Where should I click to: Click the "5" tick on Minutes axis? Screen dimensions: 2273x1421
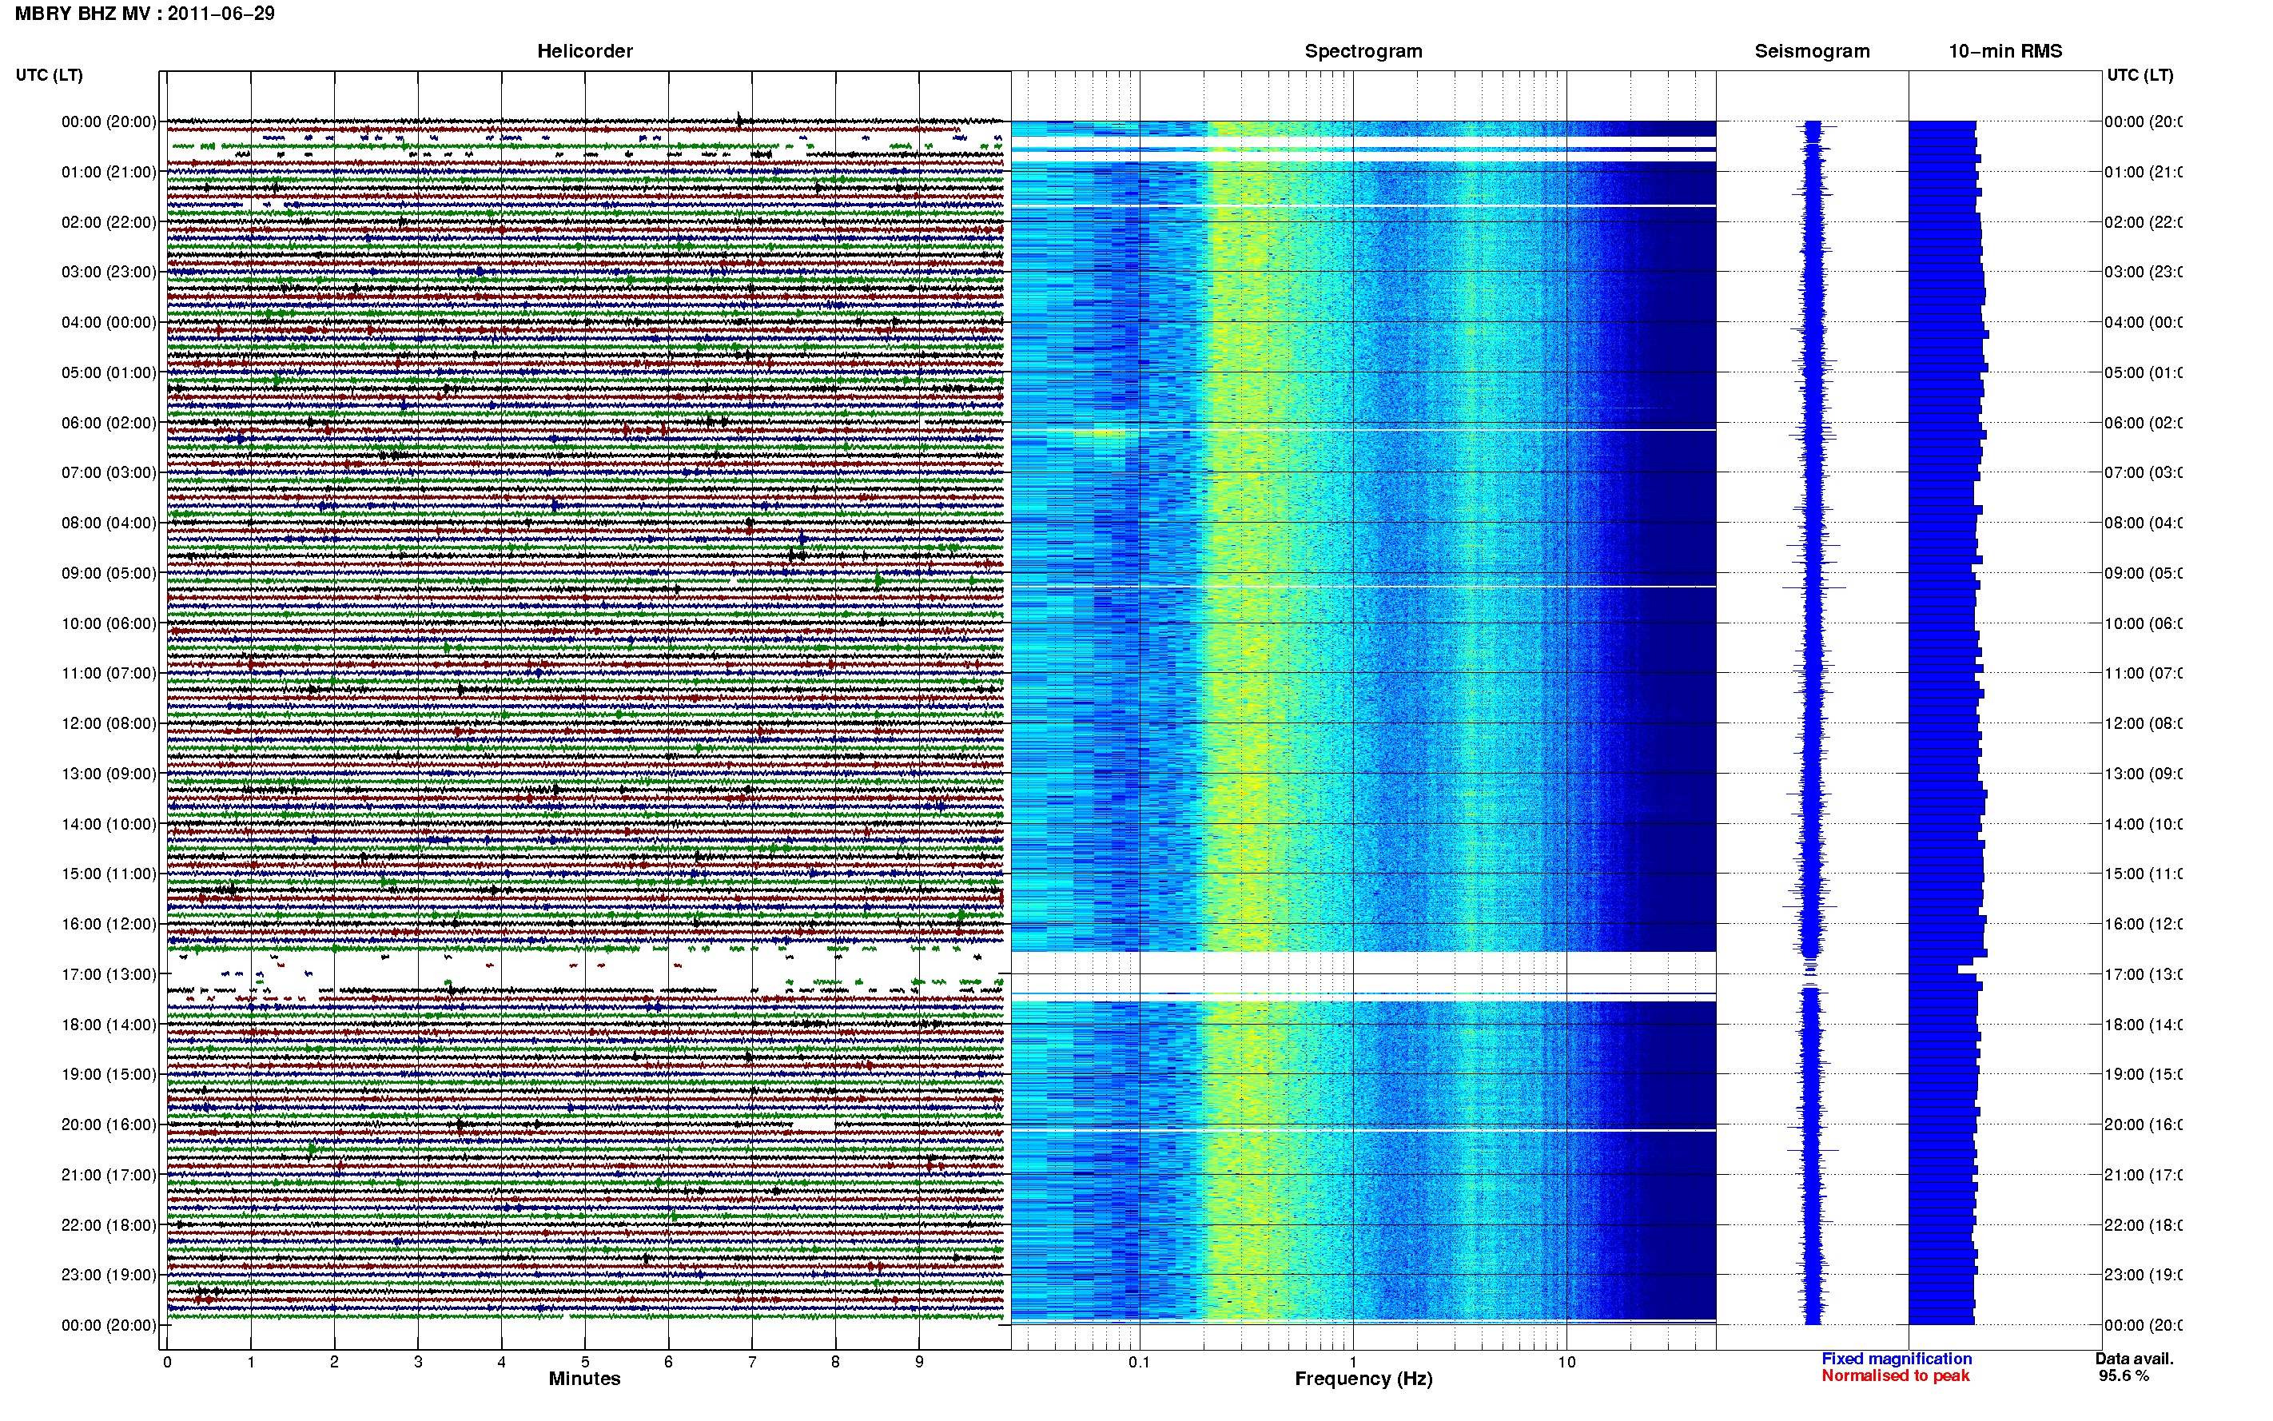pos(585,1362)
